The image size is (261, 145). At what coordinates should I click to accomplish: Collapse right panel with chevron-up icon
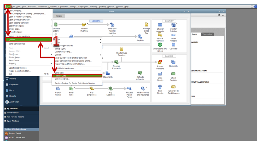pos(223,15)
